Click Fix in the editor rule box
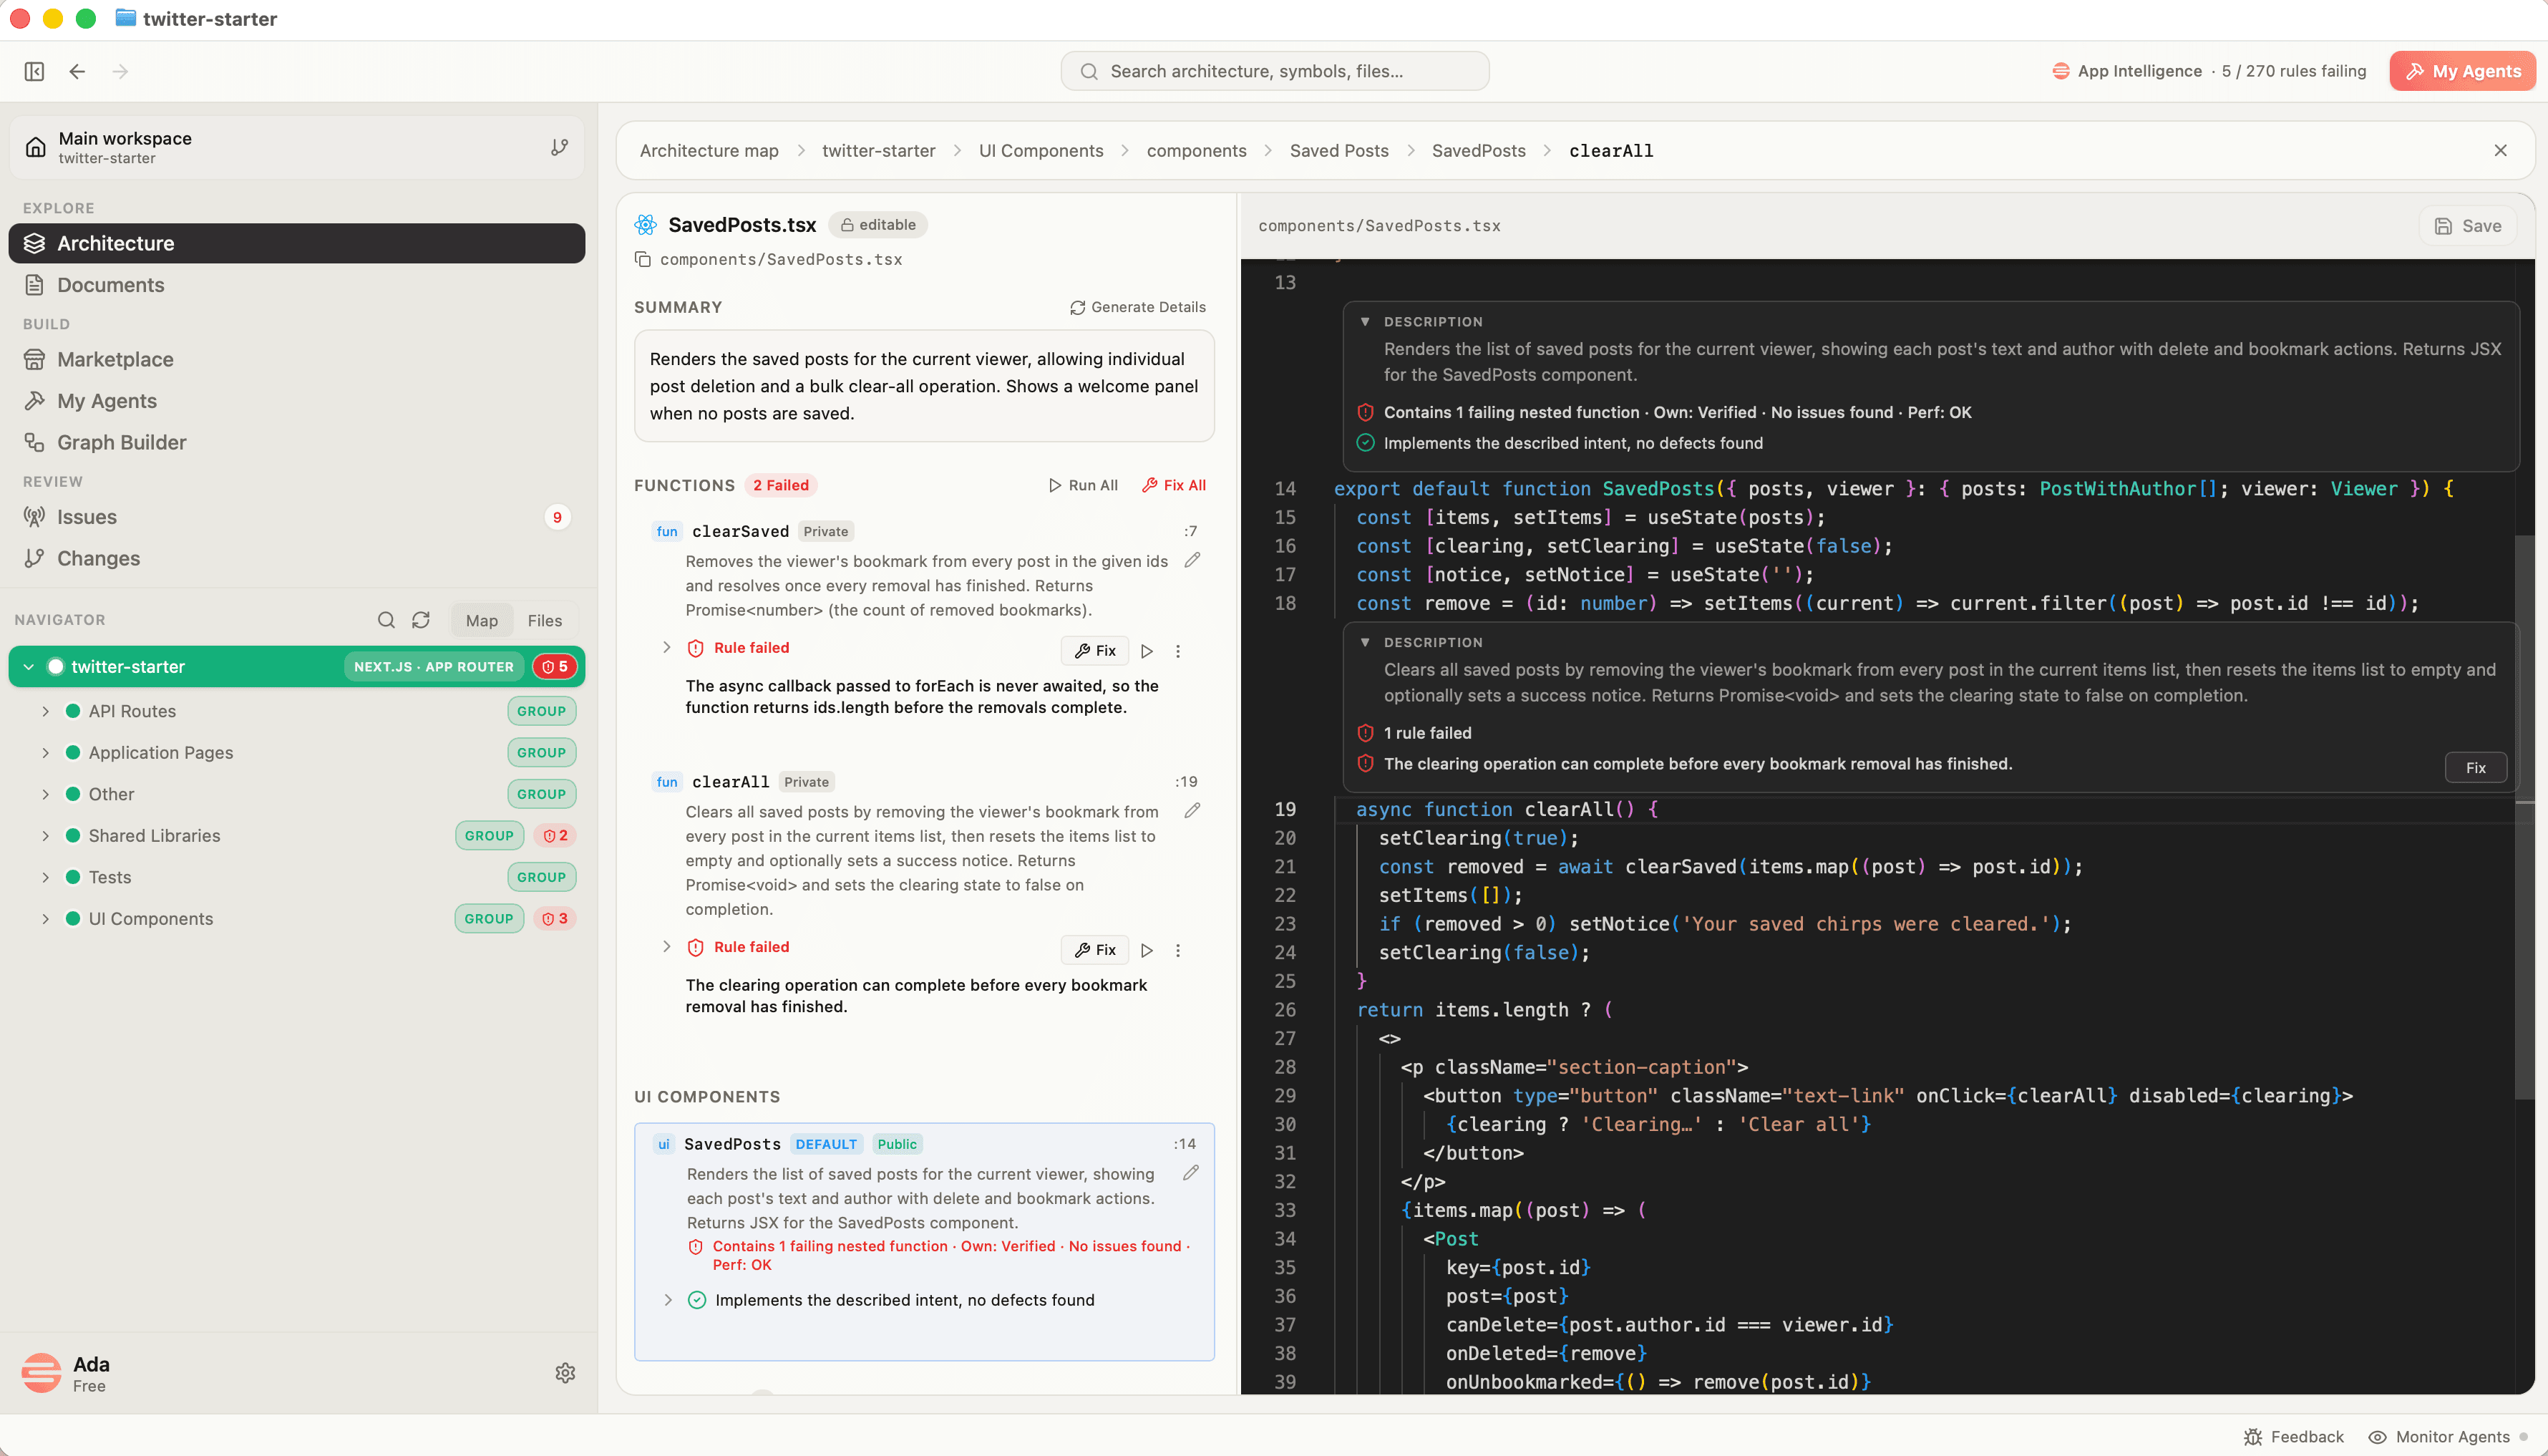The height and width of the screenshot is (1456, 2548). pyautogui.click(x=2475, y=768)
